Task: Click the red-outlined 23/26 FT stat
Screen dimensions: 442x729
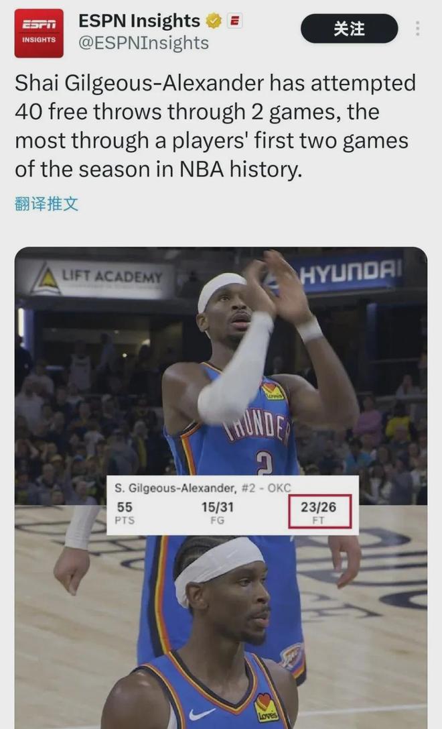Action: [319, 512]
